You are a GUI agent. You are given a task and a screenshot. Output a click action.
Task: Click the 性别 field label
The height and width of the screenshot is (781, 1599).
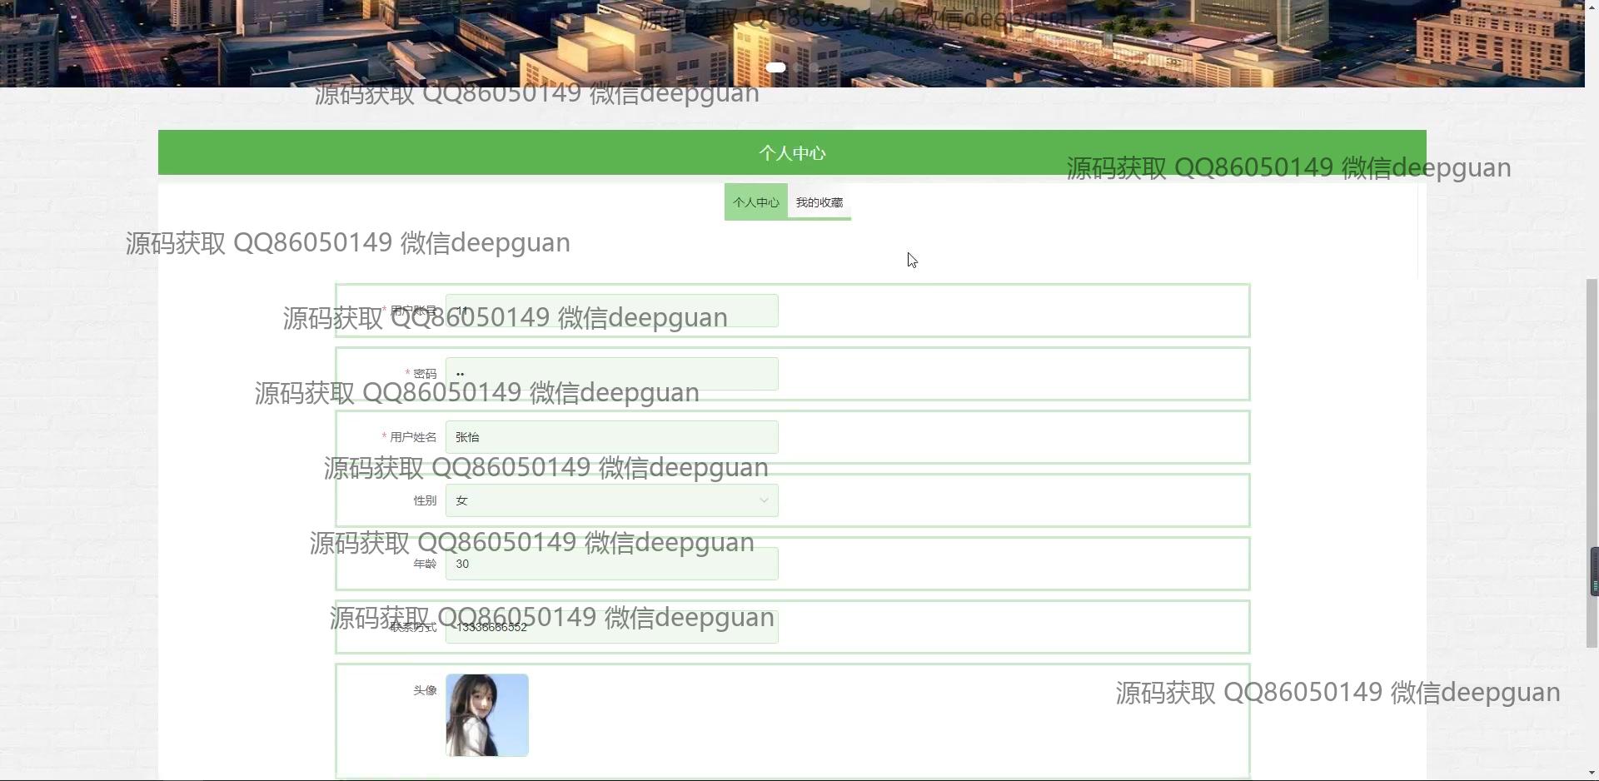point(425,500)
